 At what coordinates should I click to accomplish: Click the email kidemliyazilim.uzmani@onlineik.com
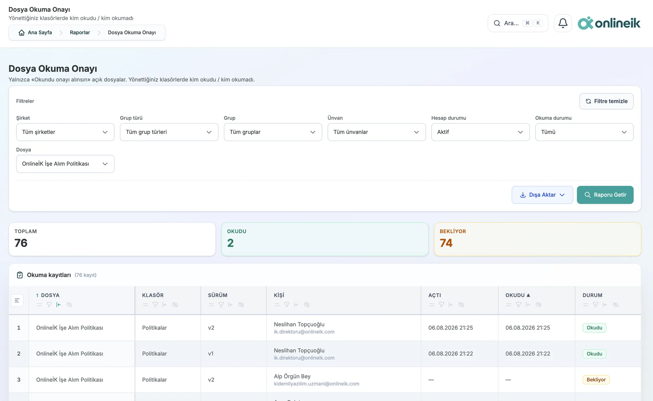pos(316,384)
